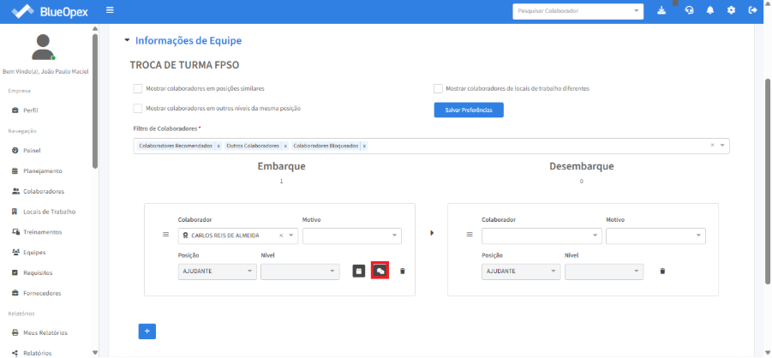Click the TROCA DE TURMA FPSO title

coord(184,65)
